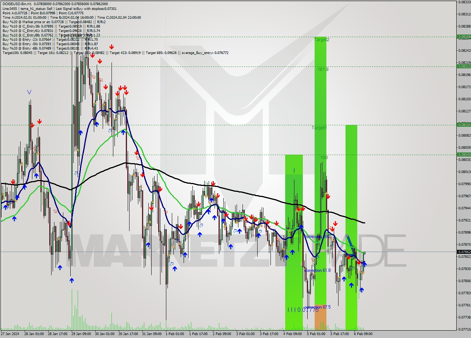471x338 pixels.
Task: Click the I I I 0.07775 label
Action: coord(303,310)
